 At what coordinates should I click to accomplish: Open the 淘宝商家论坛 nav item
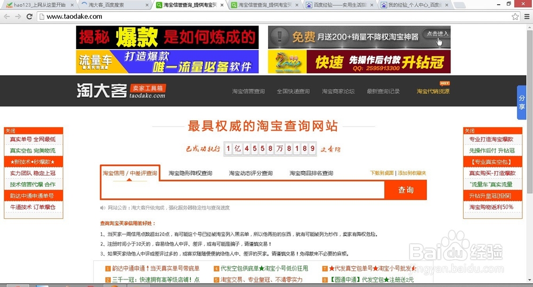tap(338, 91)
